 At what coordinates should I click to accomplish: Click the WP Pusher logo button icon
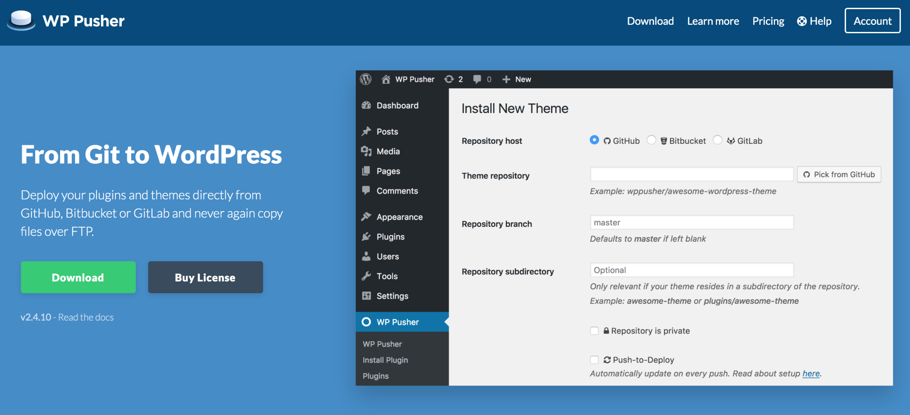point(21,20)
